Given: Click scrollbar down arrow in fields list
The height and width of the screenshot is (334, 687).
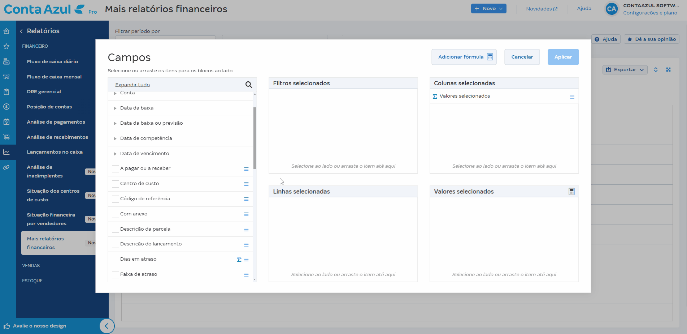Looking at the screenshot, I should pos(255,279).
